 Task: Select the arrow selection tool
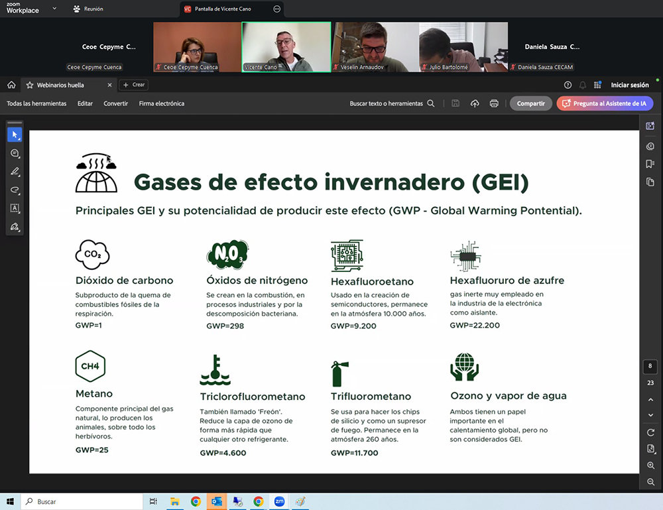click(15, 134)
